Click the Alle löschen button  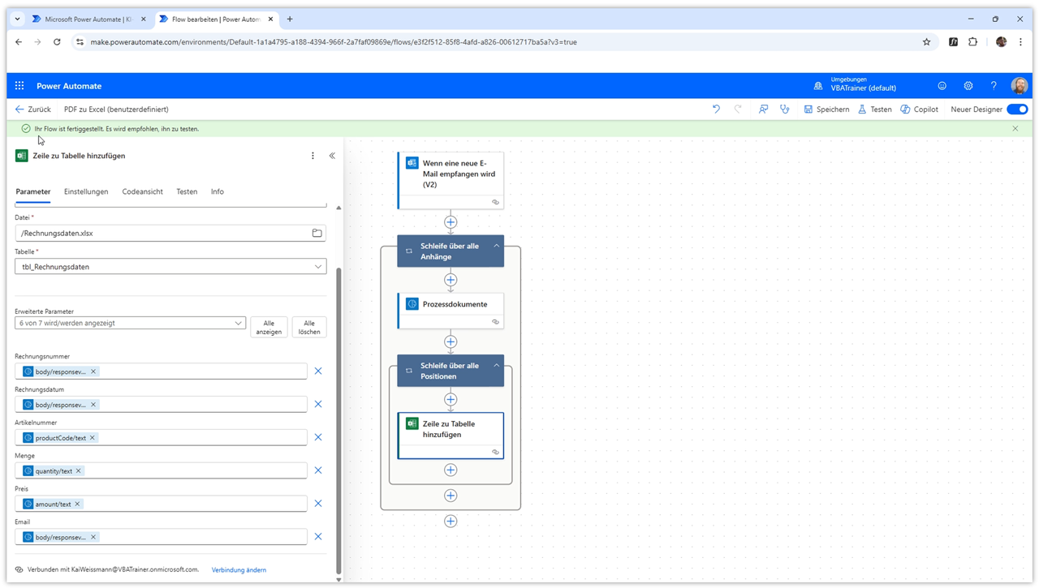[x=309, y=327]
